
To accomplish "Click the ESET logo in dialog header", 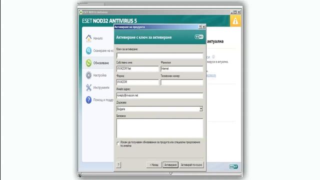I will coord(199,37).
